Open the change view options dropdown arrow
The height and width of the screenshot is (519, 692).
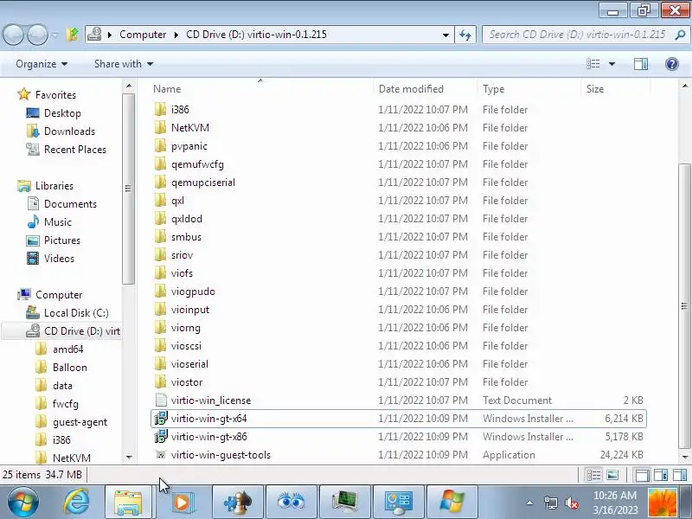[612, 64]
